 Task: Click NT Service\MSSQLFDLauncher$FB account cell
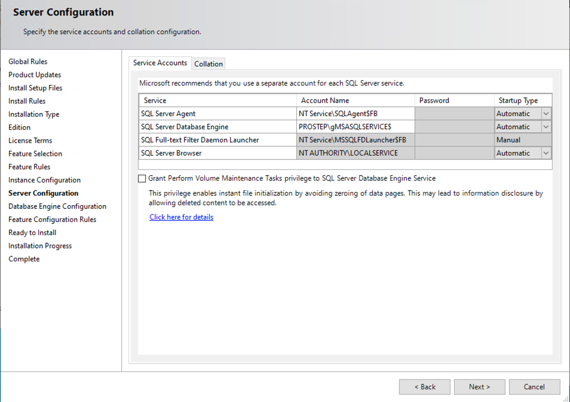pos(356,140)
